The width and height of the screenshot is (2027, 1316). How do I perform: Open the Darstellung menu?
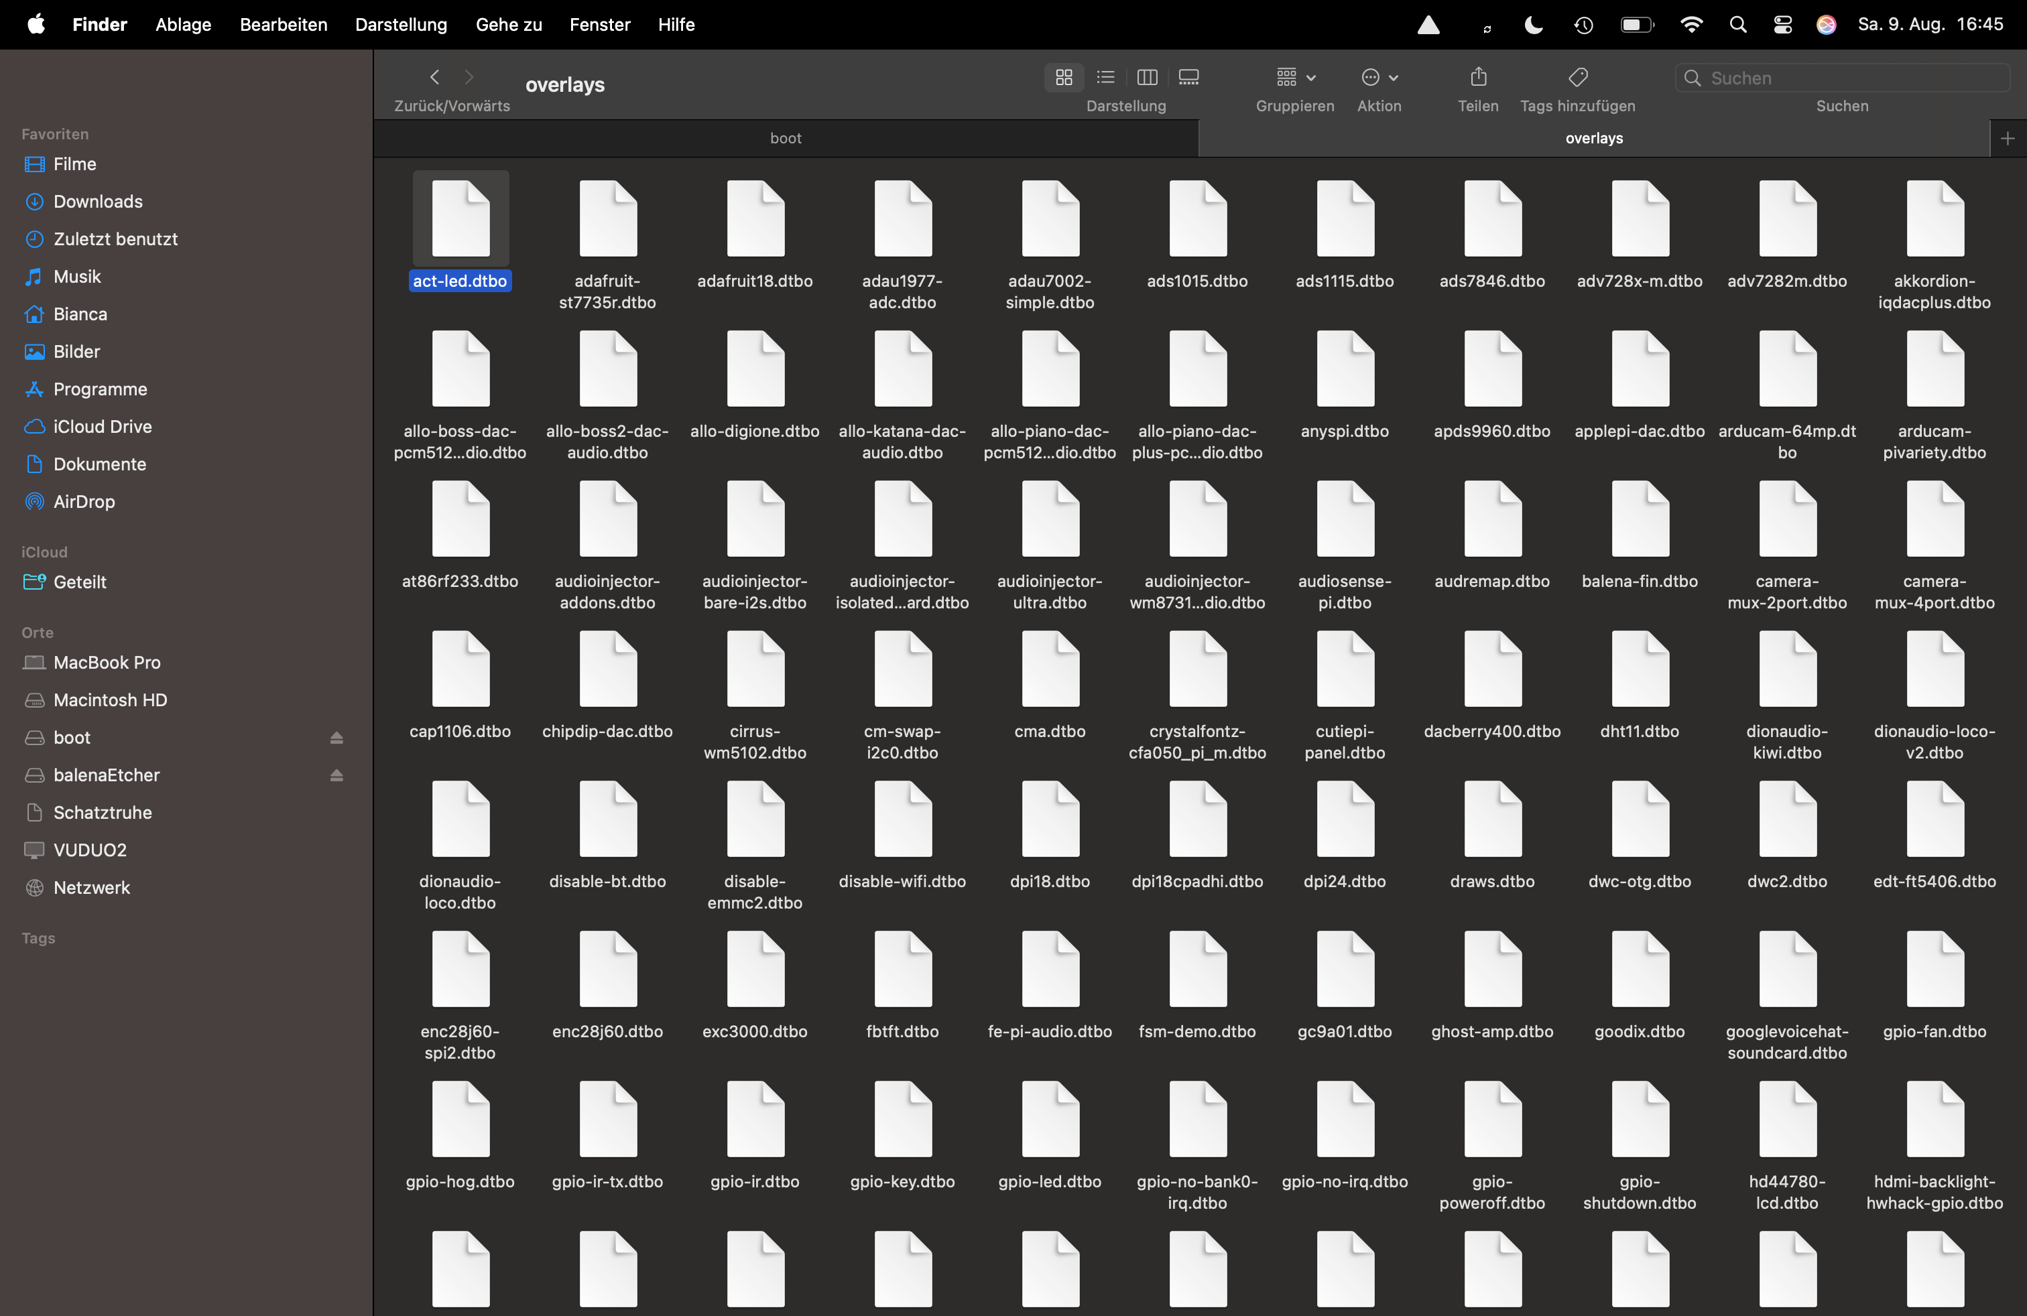point(400,25)
